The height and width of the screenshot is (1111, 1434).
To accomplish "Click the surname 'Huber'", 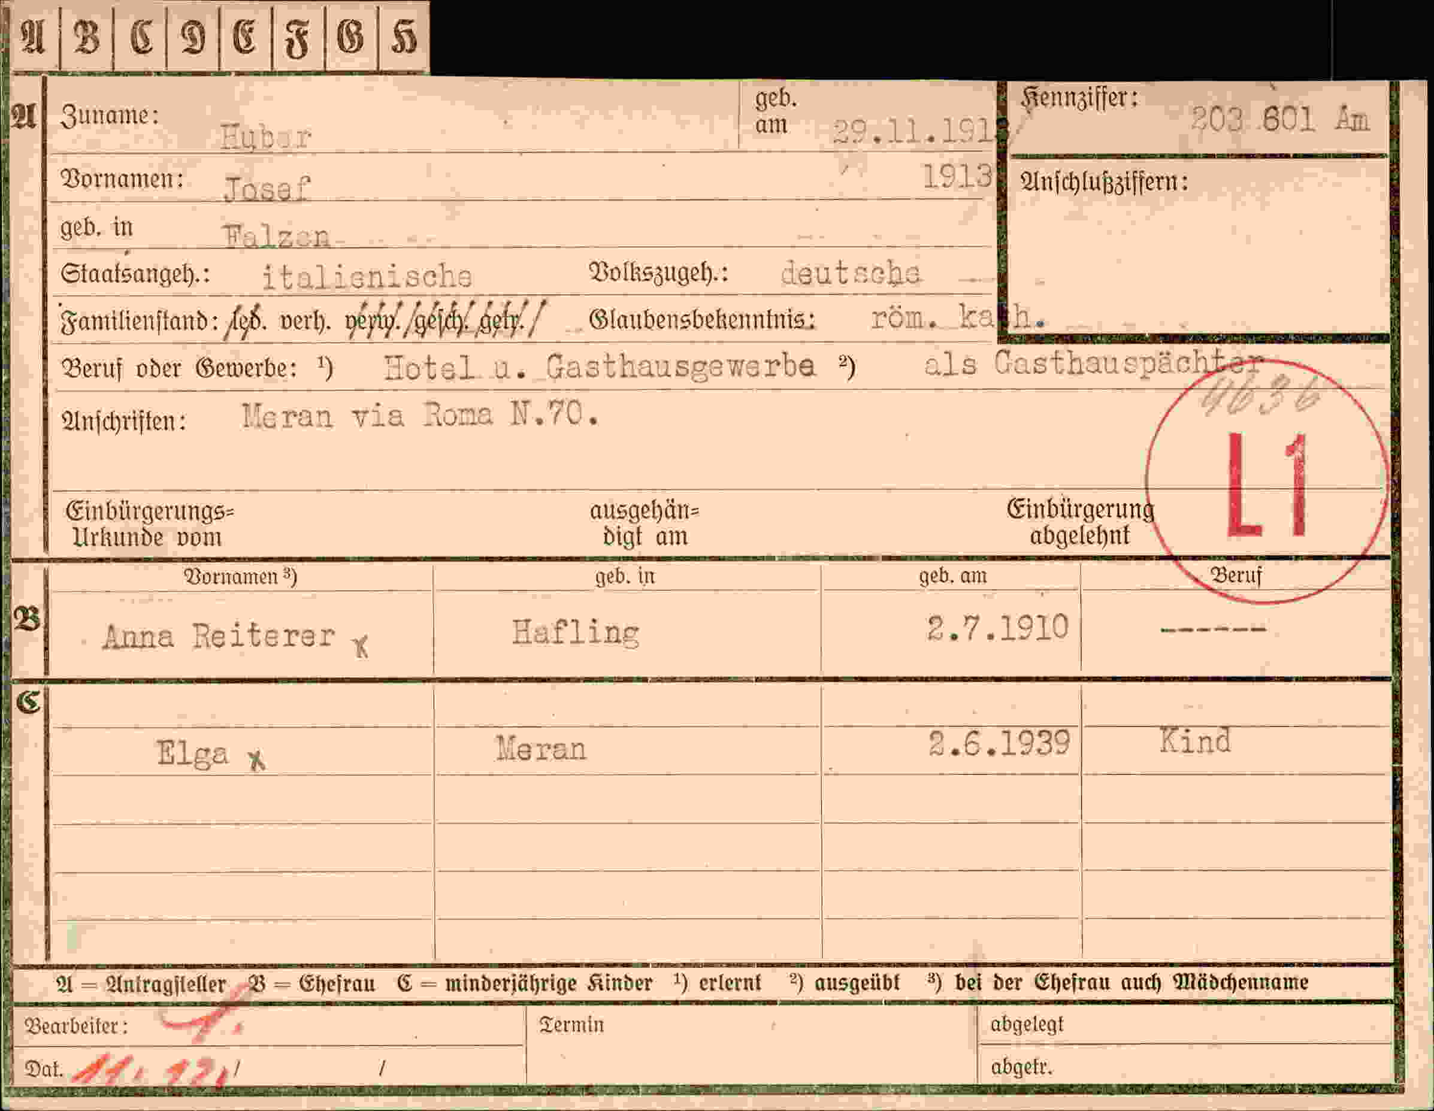I will click(265, 137).
